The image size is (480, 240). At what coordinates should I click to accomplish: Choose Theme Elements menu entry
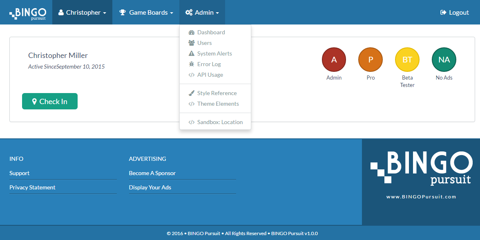click(x=218, y=104)
